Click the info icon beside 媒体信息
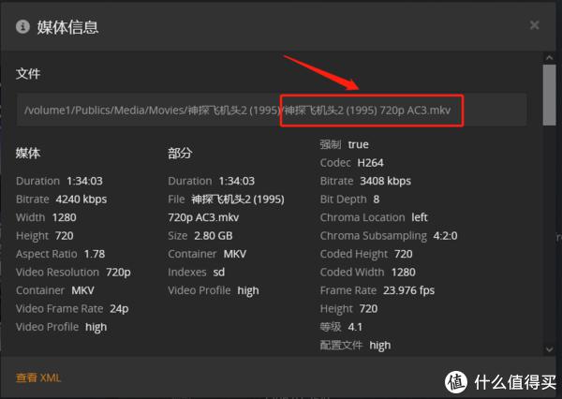 (x=22, y=26)
